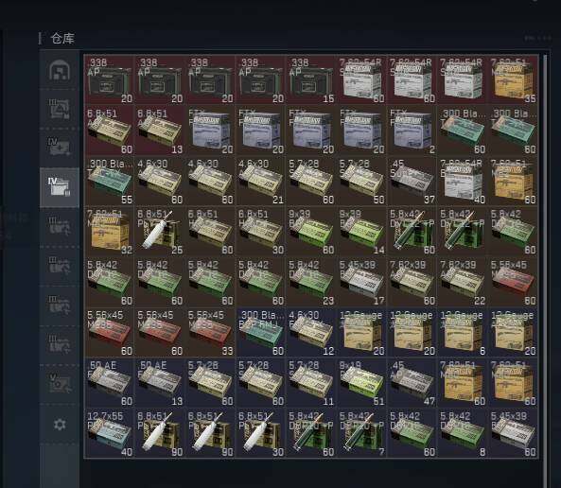Pick the 9x39 box with 14 rounds
The width and height of the screenshot is (561, 488).
click(361, 231)
